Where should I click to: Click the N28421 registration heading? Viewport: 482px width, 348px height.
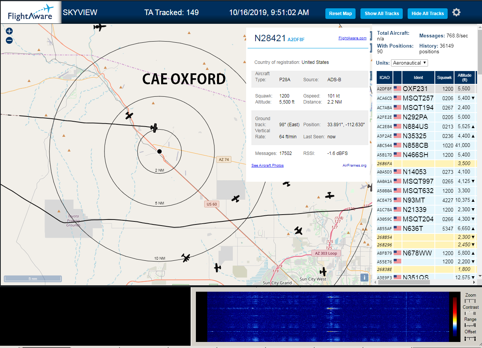270,38
